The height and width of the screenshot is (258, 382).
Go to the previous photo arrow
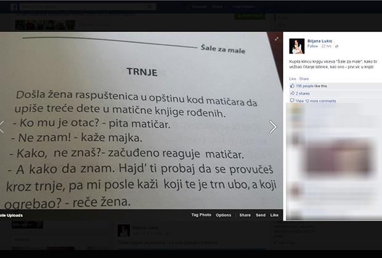click(1, 127)
